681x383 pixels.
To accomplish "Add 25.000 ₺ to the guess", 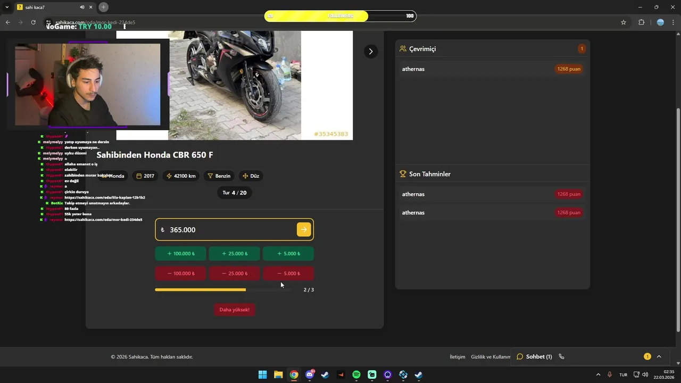I will click(x=234, y=254).
